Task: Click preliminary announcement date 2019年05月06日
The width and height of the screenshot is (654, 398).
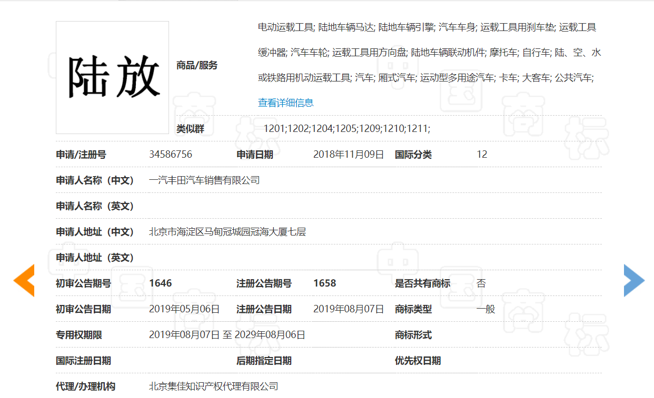Action: pyautogui.click(x=184, y=309)
